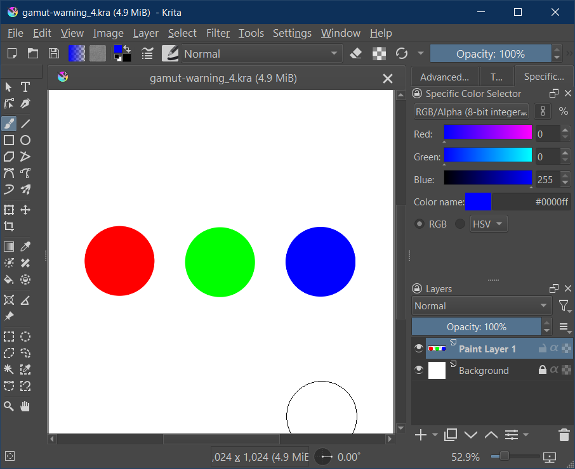
Task: Pick the Ellipse shape tool
Action: pos(25,140)
